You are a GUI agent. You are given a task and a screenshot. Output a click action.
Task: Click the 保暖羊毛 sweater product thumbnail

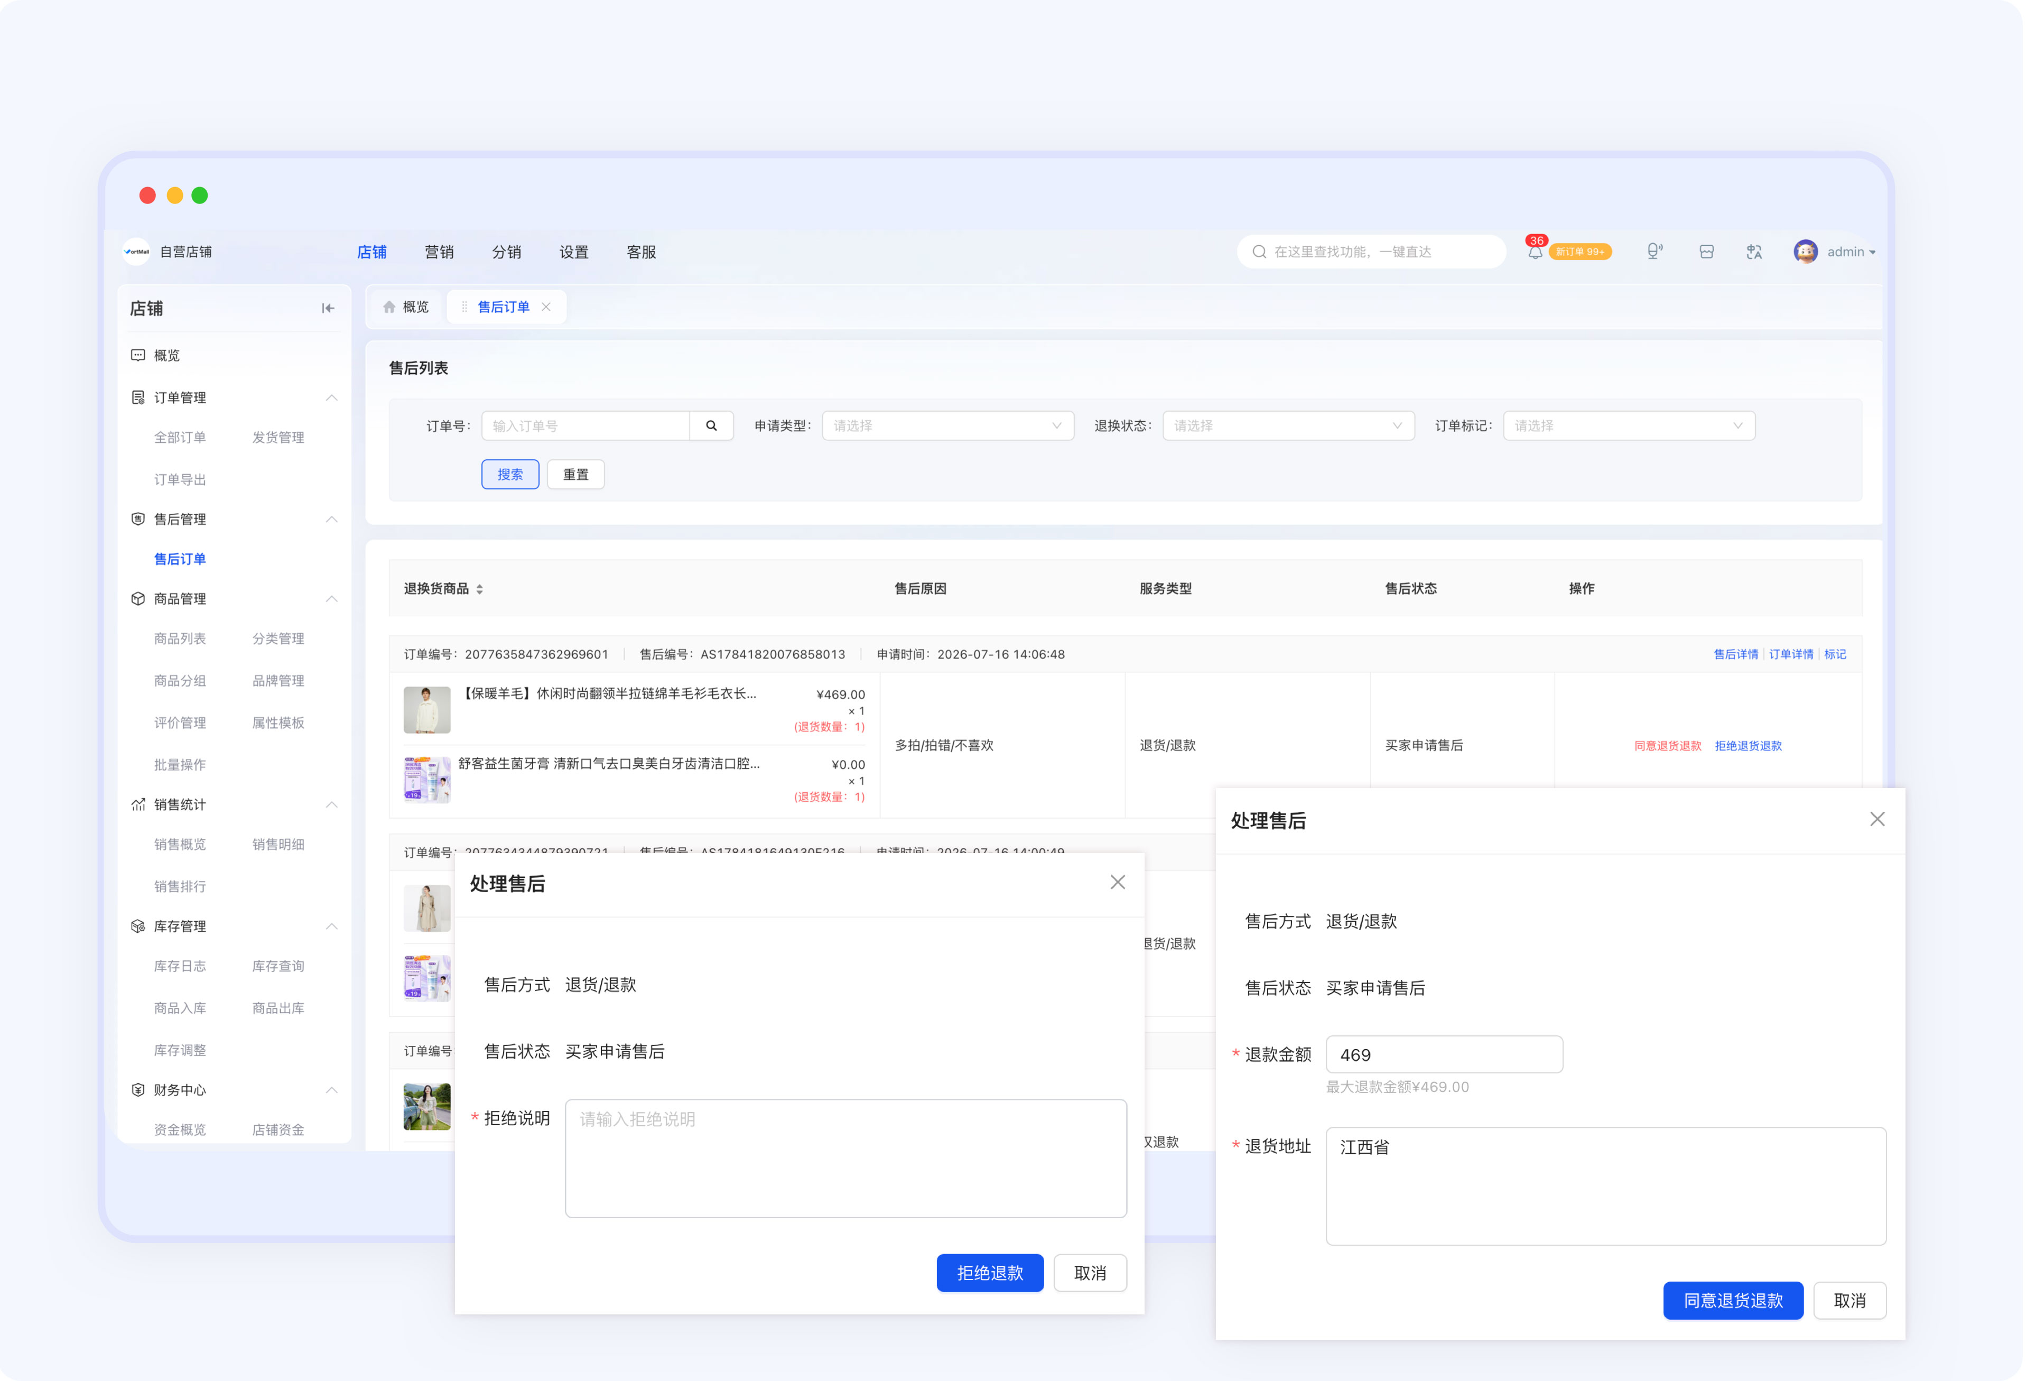click(427, 710)
